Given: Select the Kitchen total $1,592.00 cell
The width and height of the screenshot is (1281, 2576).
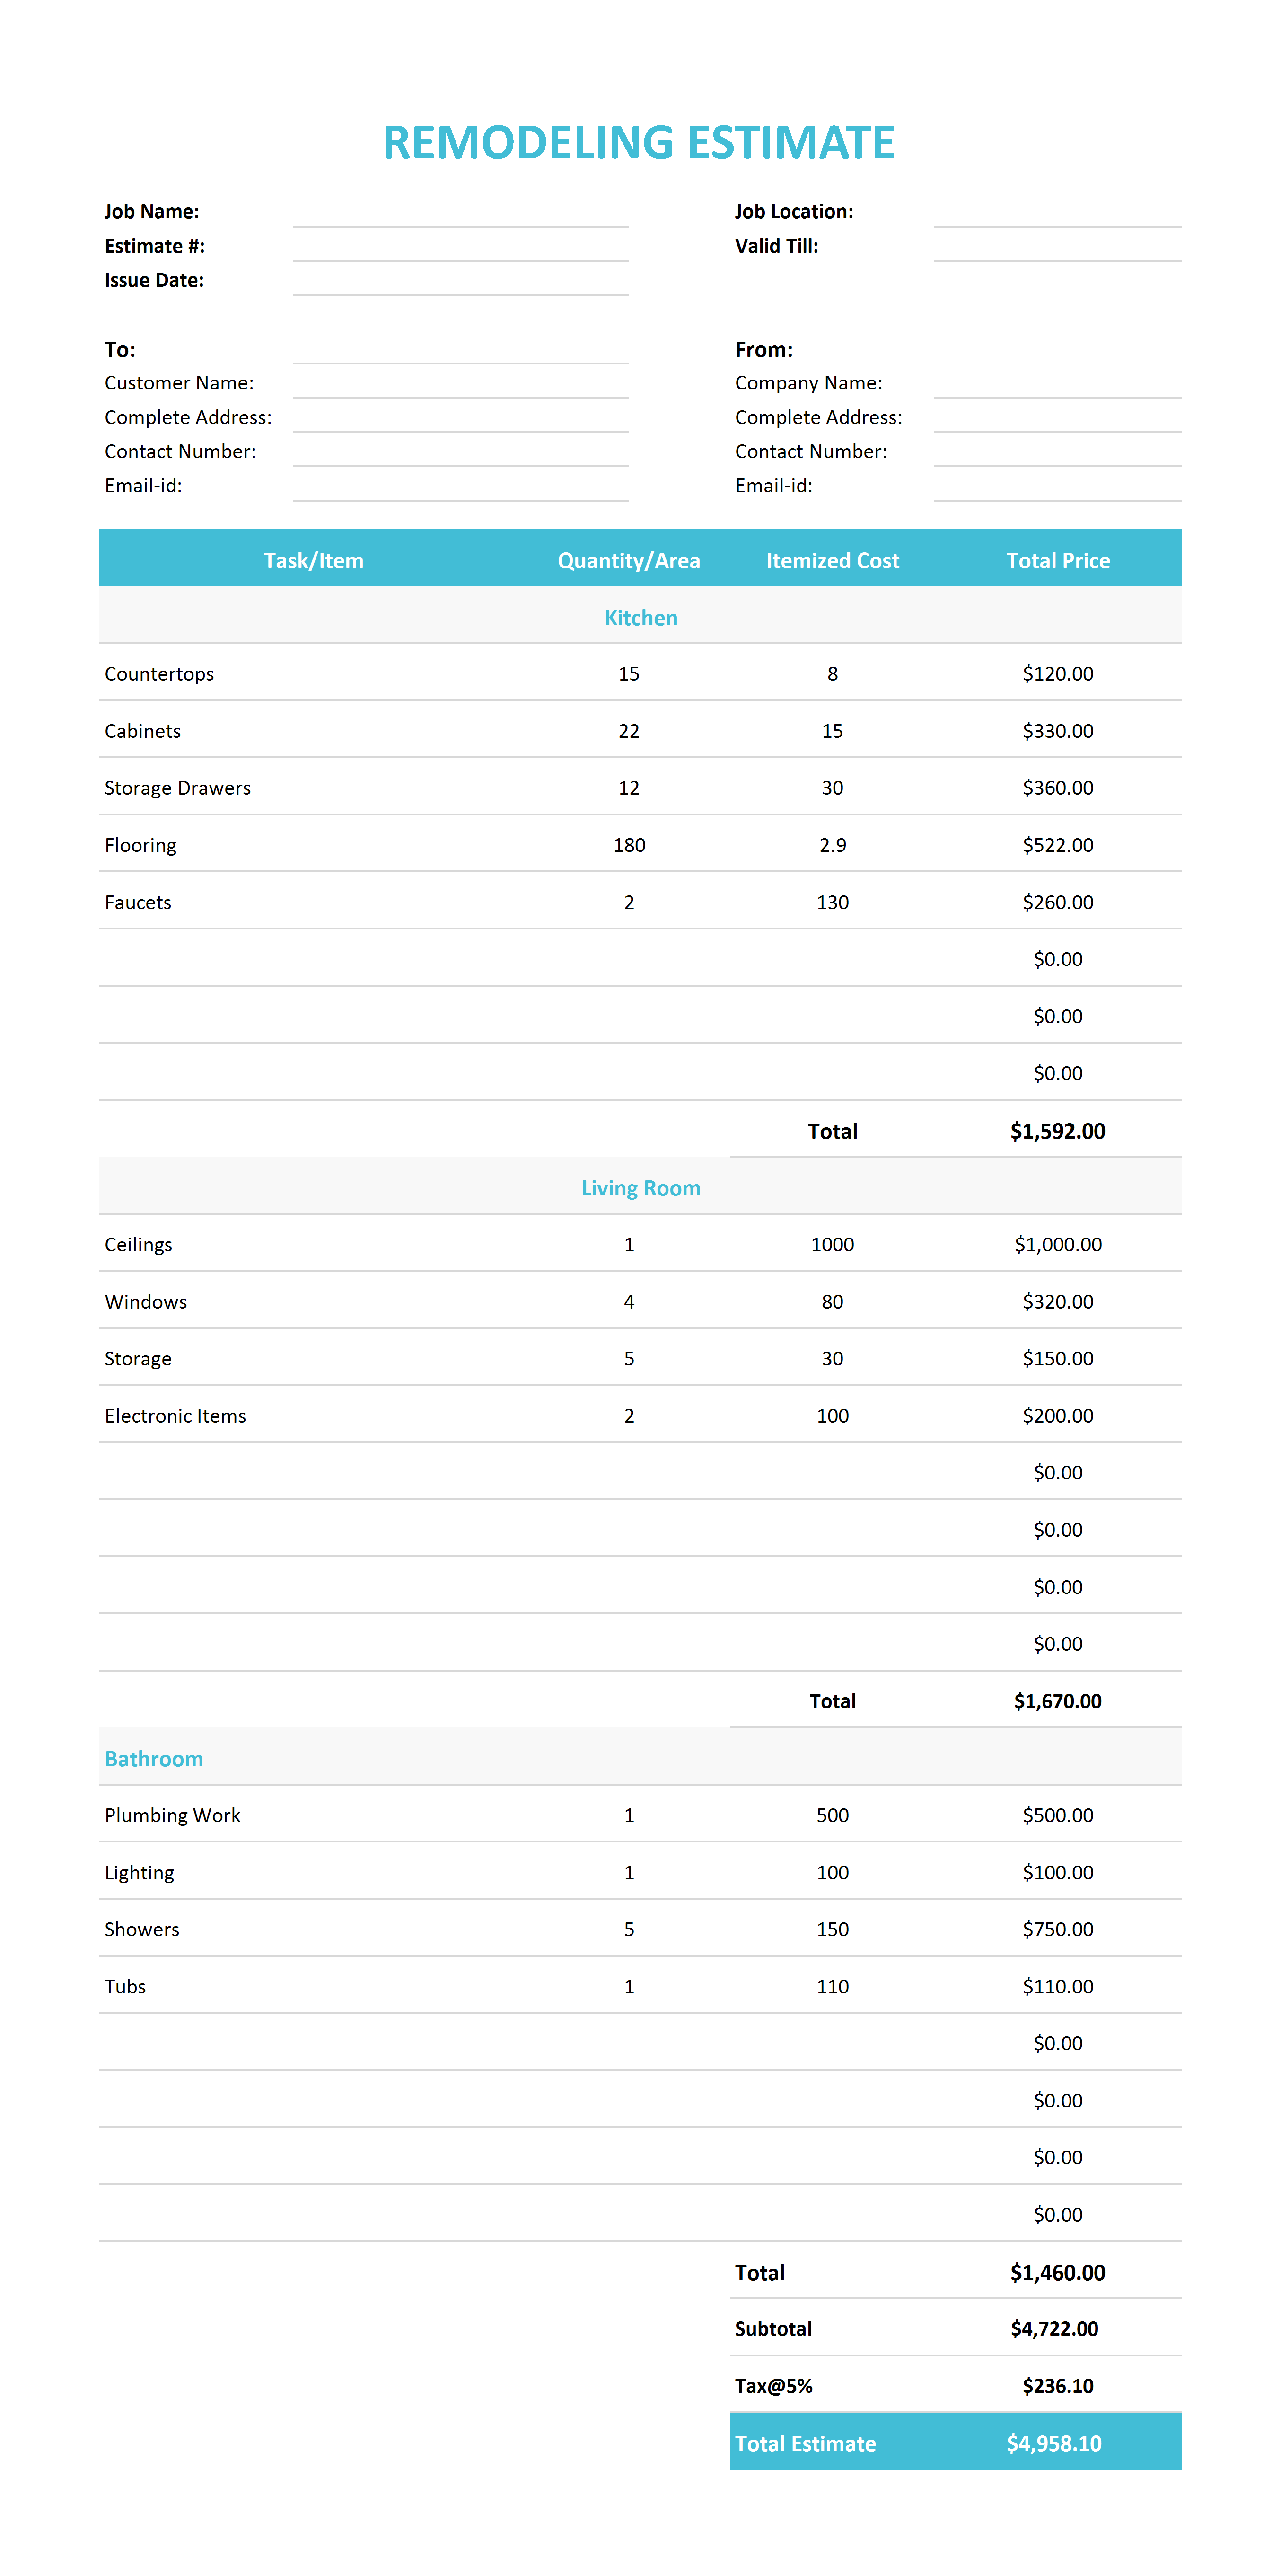Looking at the screenshot, I should point(1057,1130).
